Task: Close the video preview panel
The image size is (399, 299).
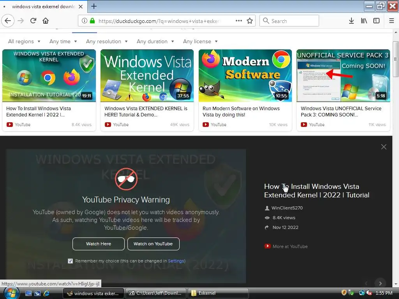Action: pos(384,147)
